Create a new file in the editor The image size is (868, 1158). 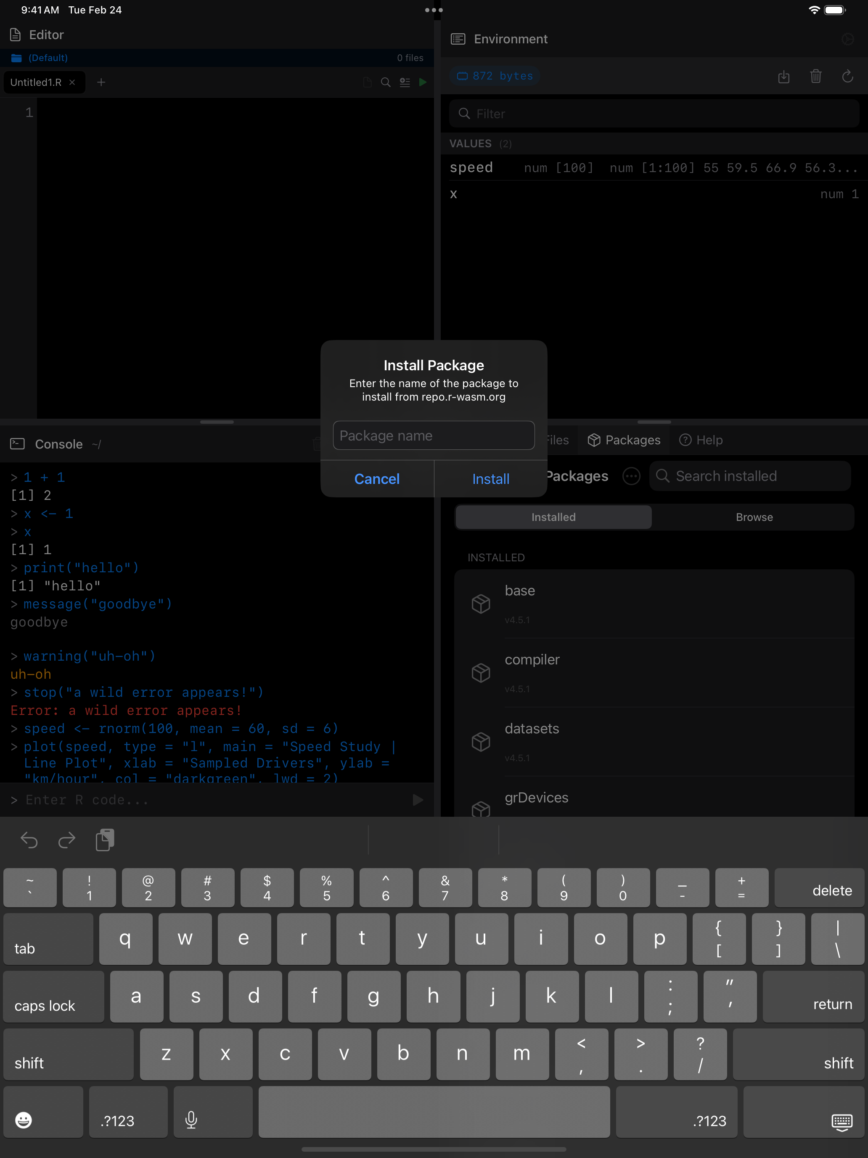pyautogui.click(x=101, y=82)
